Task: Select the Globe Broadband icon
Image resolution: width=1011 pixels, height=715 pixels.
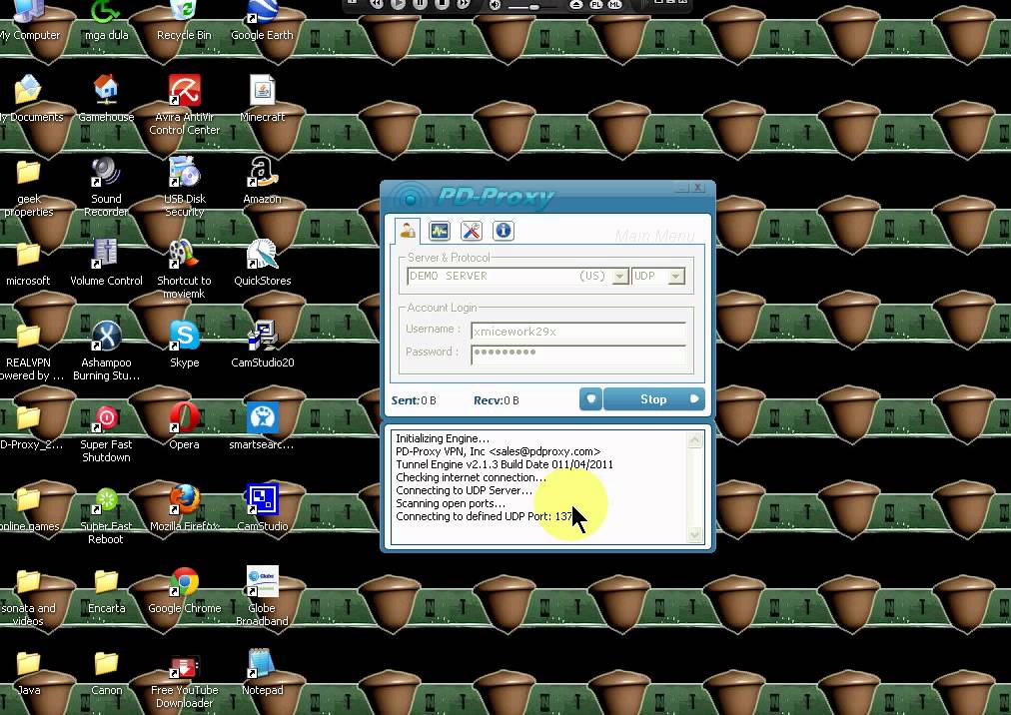Action: [262, 596]
